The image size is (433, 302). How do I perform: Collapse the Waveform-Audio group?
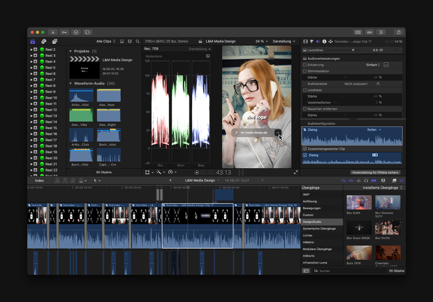pyautogui.click(x=70, y=83)
